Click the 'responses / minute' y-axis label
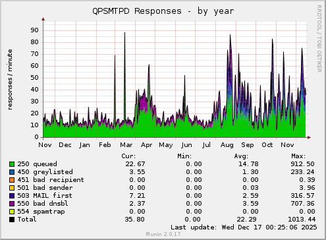Viewport: 326px width, 240px height. point(10,80)
